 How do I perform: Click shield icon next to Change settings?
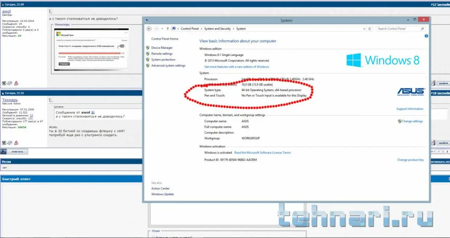coord(400,121)
